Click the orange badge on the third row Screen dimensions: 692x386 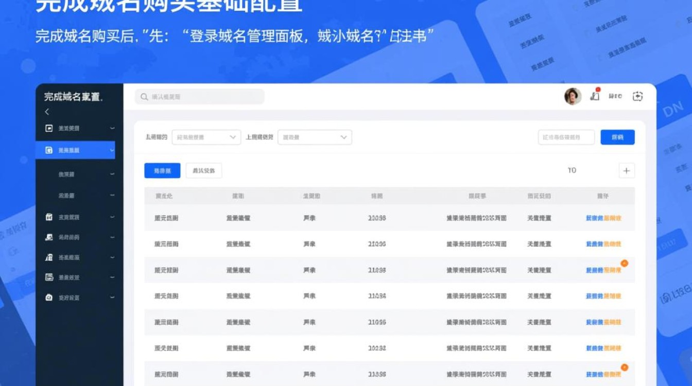[625, 264]
